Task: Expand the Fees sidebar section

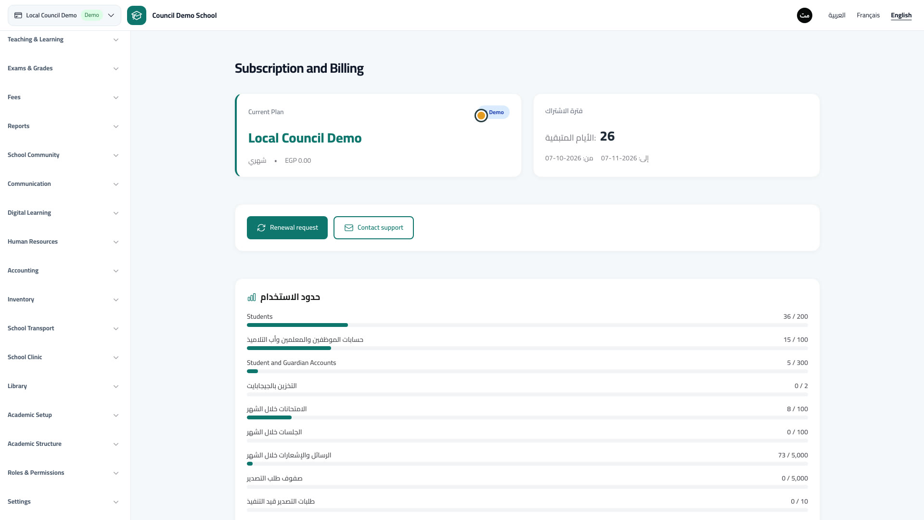Action: coord(63,97)
